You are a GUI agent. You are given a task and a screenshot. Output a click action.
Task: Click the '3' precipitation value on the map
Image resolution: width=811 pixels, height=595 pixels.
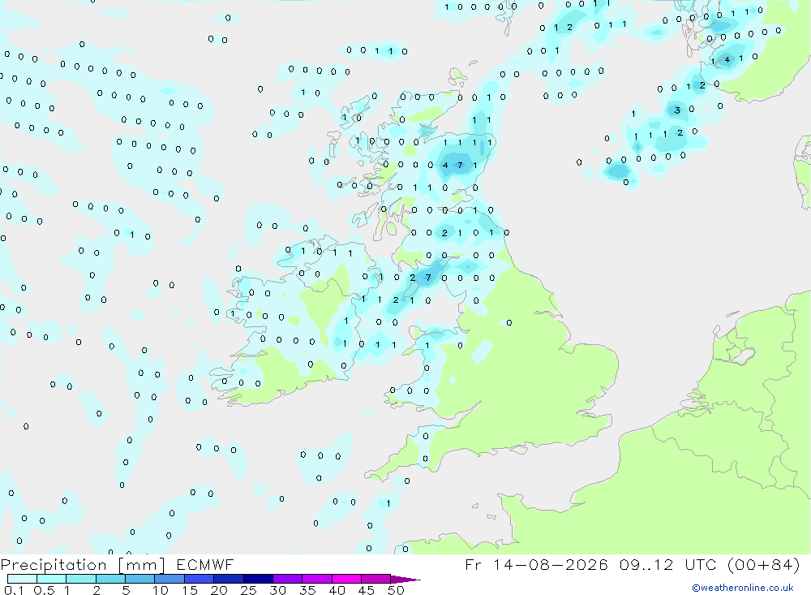point(677,110)
